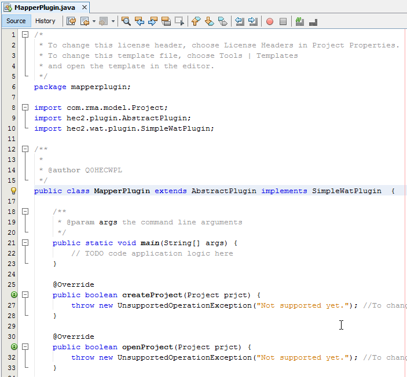Screen dimensions: 407x377
Task: Shift Line Left toolbar icon
Action: [x=240, y=21]
